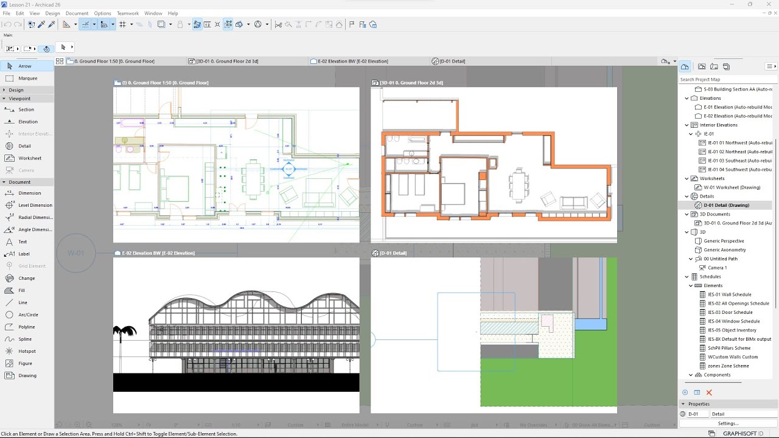The image size is (779, 438).
Task: Click the red delete X in Navigator
Action: (x=709, y=392)
